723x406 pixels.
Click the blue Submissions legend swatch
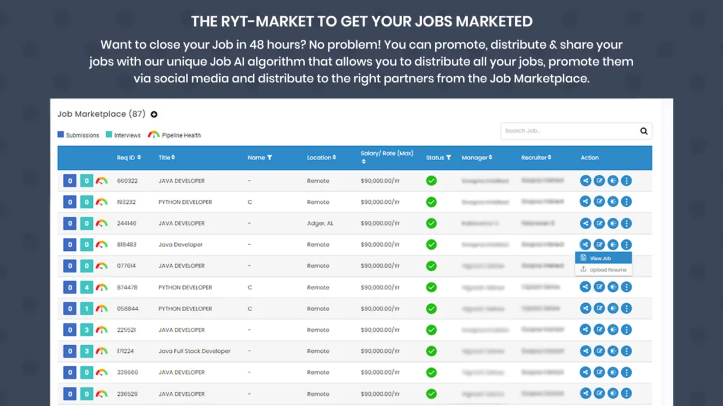(x=60, y=135)
